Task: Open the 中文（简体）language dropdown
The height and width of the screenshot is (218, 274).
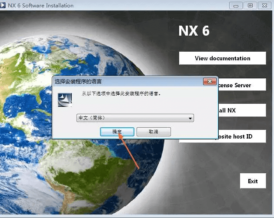Action: tap(135, 118)
